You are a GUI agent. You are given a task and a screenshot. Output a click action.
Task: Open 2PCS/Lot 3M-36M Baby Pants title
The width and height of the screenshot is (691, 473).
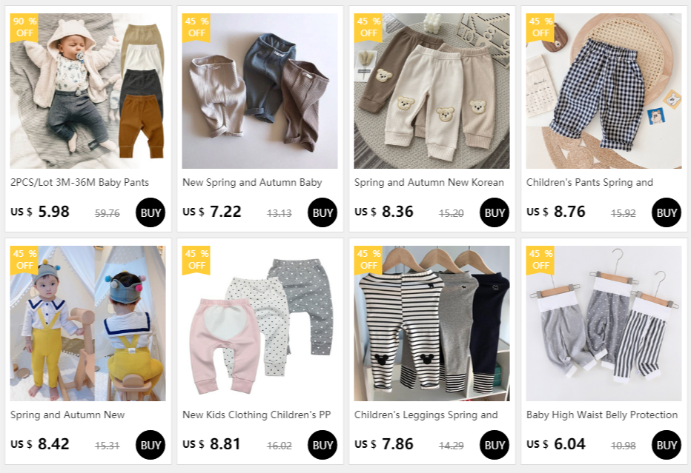pos(80,183)
